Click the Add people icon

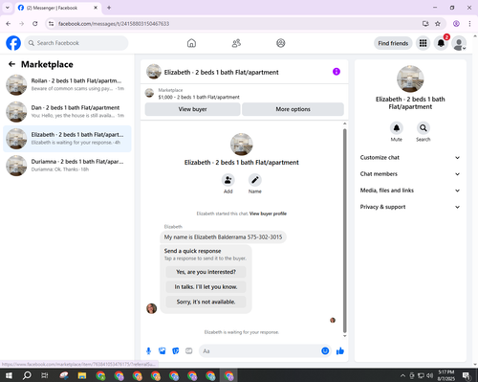click(228, 180)
